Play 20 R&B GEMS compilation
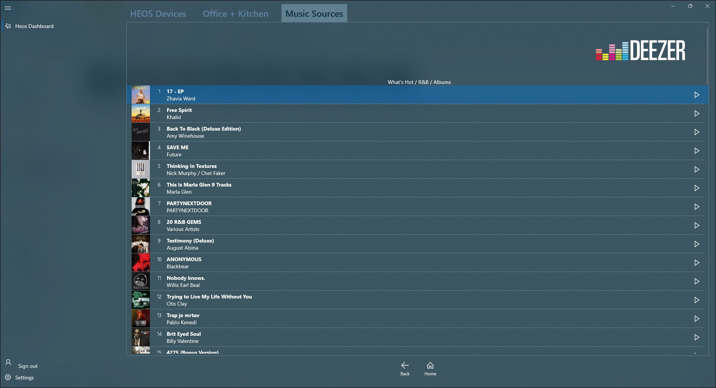The image size is (716, 388). click(x=697, y=225)
